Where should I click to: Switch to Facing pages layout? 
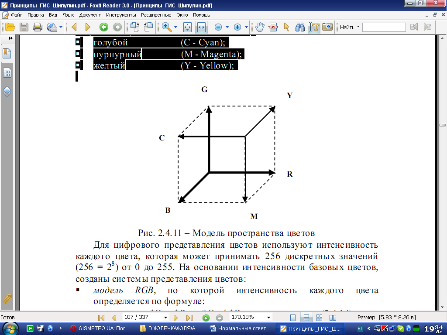333,318
